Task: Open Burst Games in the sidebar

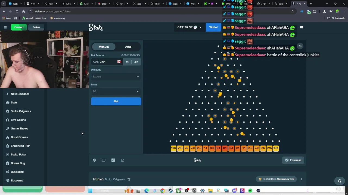Action: (19, 137)
